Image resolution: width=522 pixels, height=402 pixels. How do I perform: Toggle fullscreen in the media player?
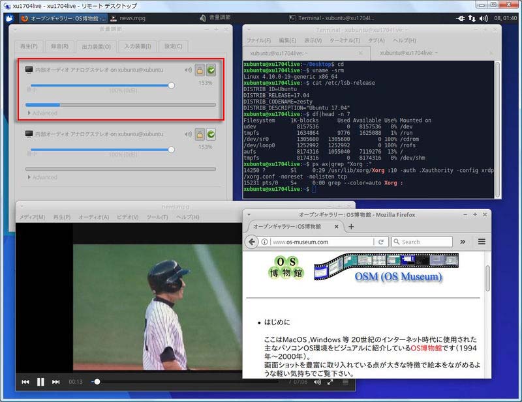330,382
